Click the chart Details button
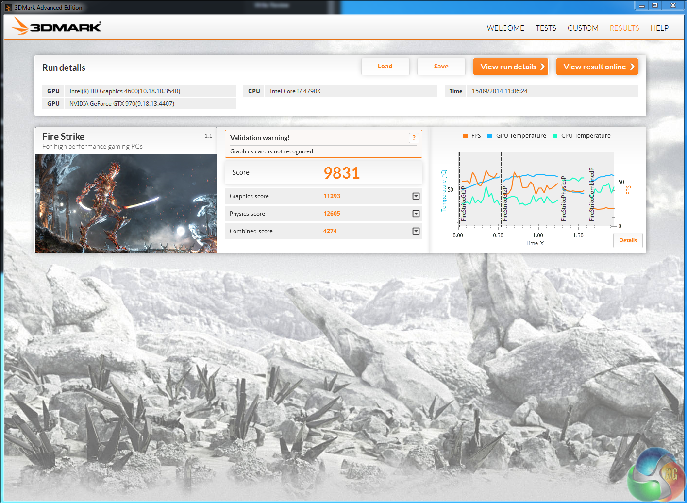The width and height of the screenshot is (687, 503). [x=628, y=240]
